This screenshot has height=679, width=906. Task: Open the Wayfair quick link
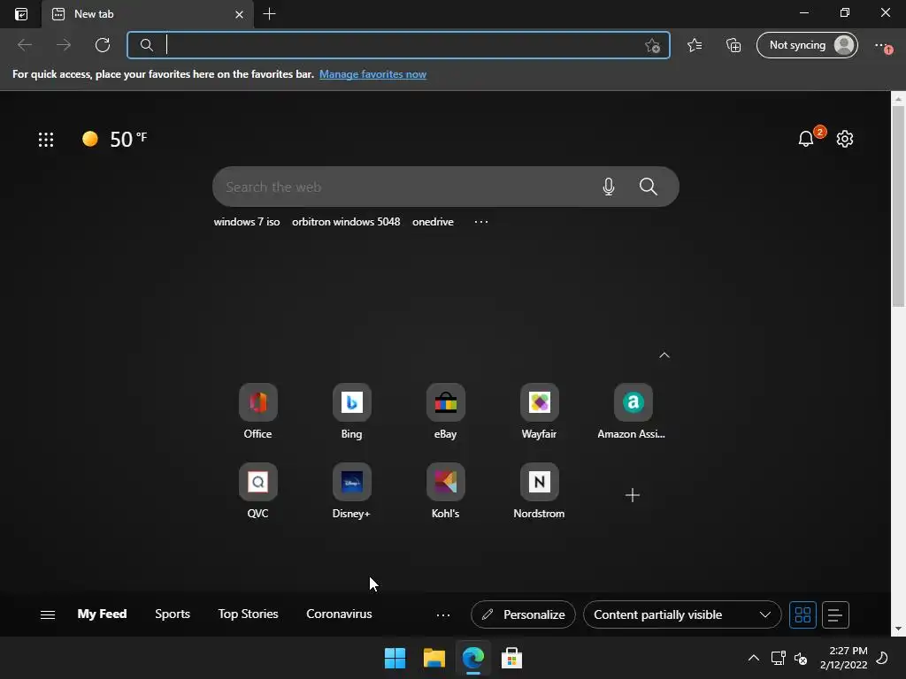(x=539, y=412)
